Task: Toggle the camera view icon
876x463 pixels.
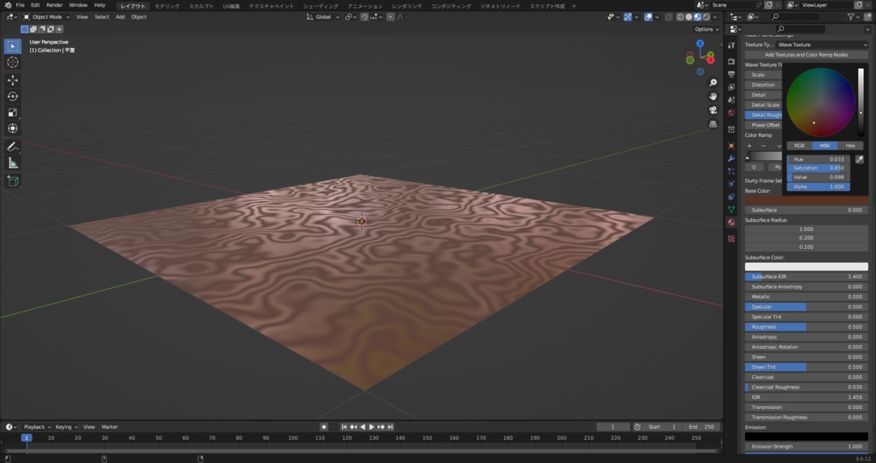Action: pyautogui.click(x=713, y=110)
